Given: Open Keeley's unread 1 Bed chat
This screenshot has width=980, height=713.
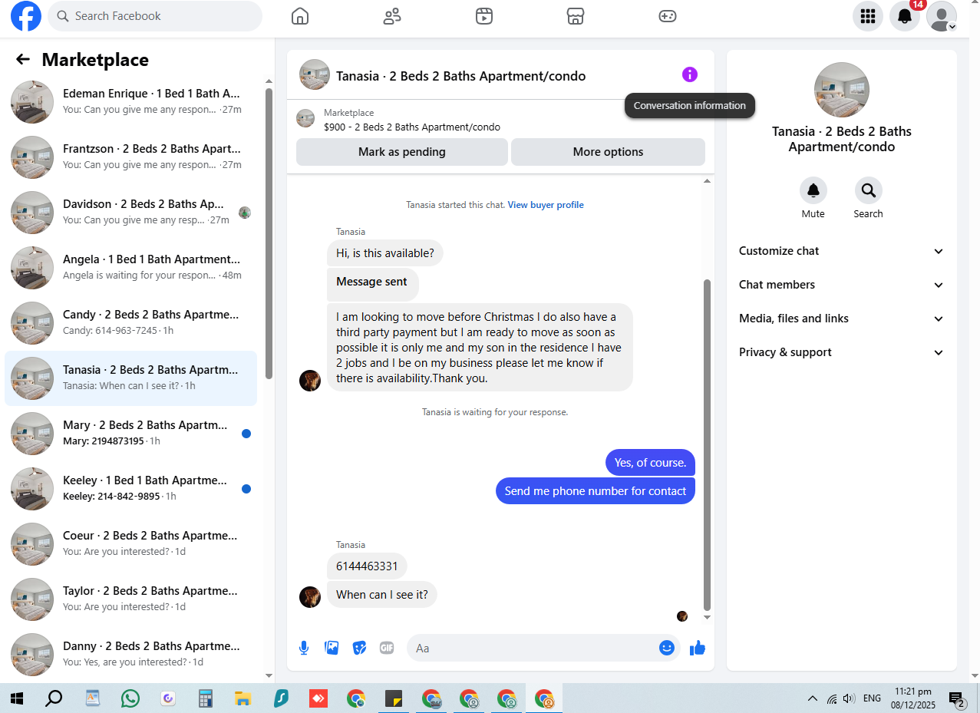Looking at the screenshot, I should click(131, 489).
